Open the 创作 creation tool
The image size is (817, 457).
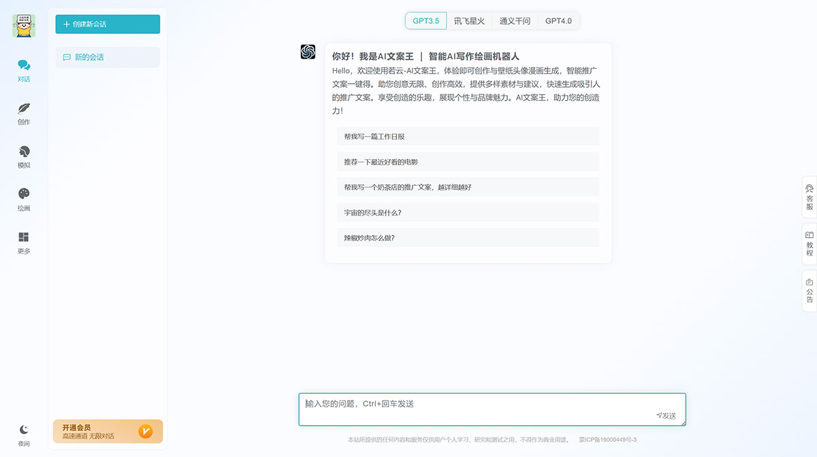click(x=23, y=114)
